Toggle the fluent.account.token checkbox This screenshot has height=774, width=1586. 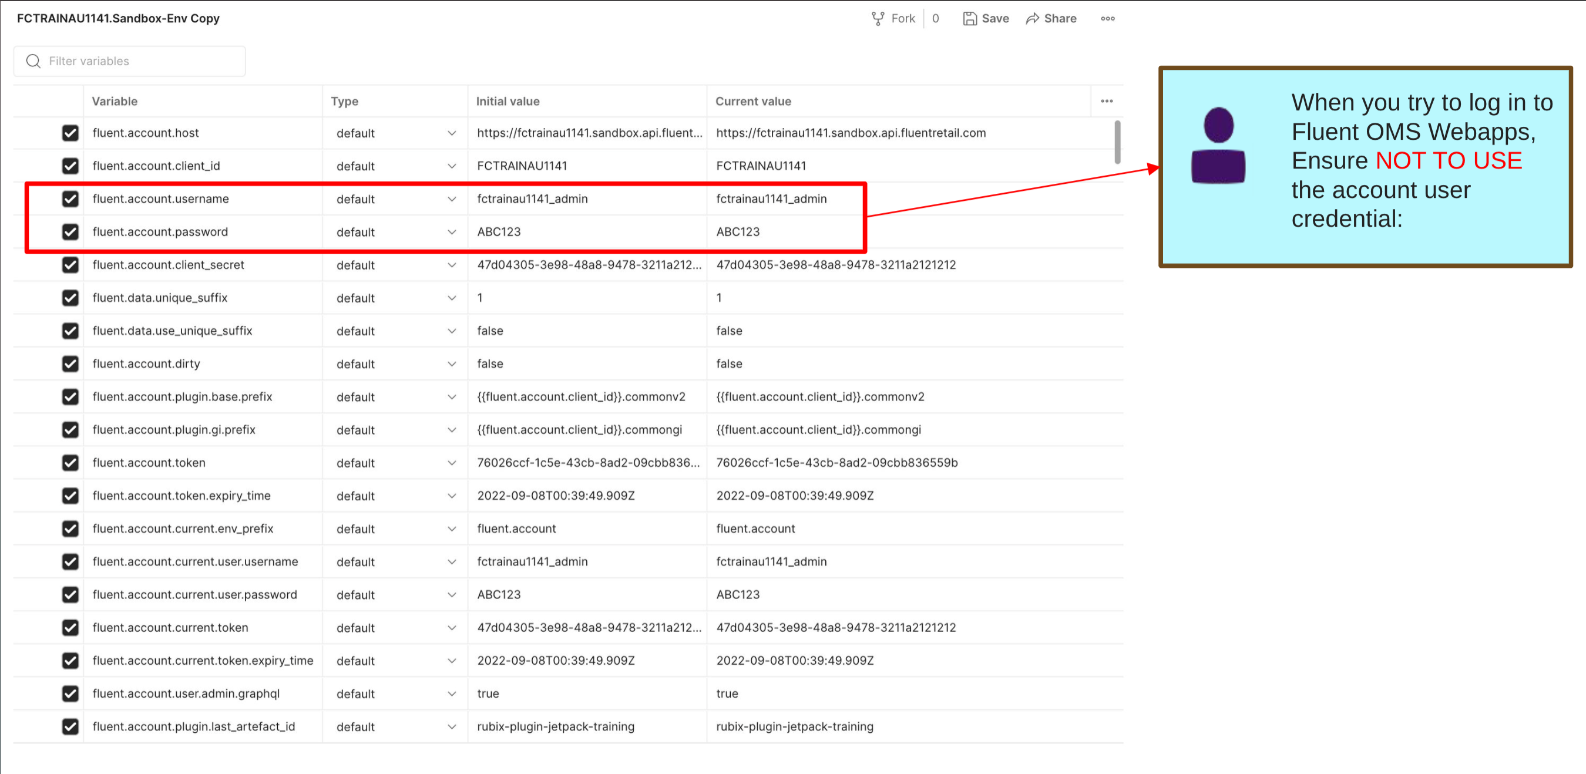(x=70, y=463)
